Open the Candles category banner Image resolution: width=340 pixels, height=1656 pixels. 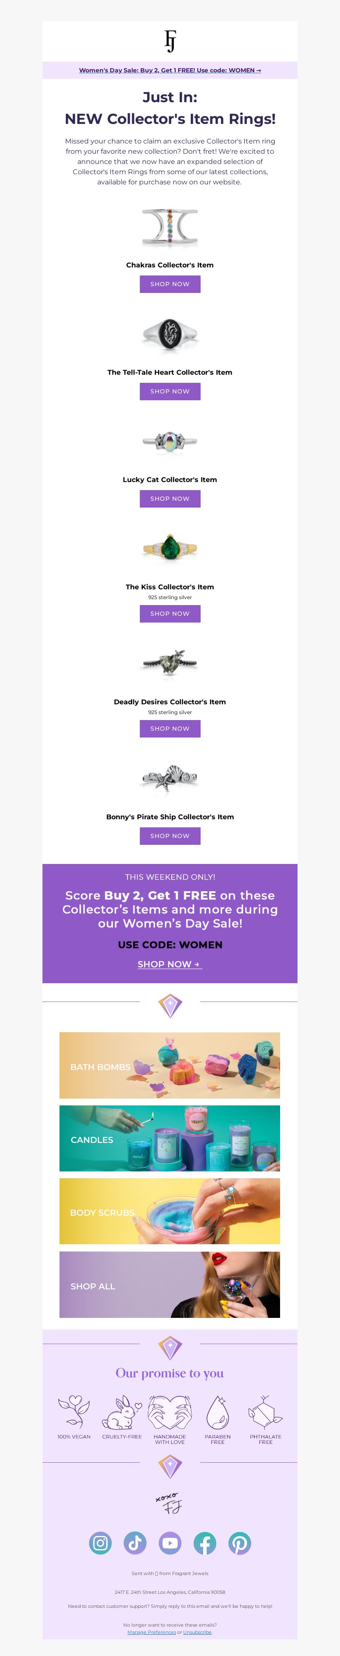click(170, 1139)
